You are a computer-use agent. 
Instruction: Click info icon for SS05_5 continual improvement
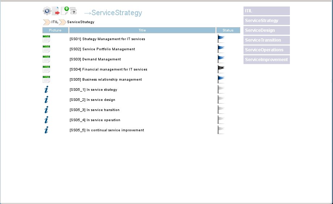[x=46, y=130]
